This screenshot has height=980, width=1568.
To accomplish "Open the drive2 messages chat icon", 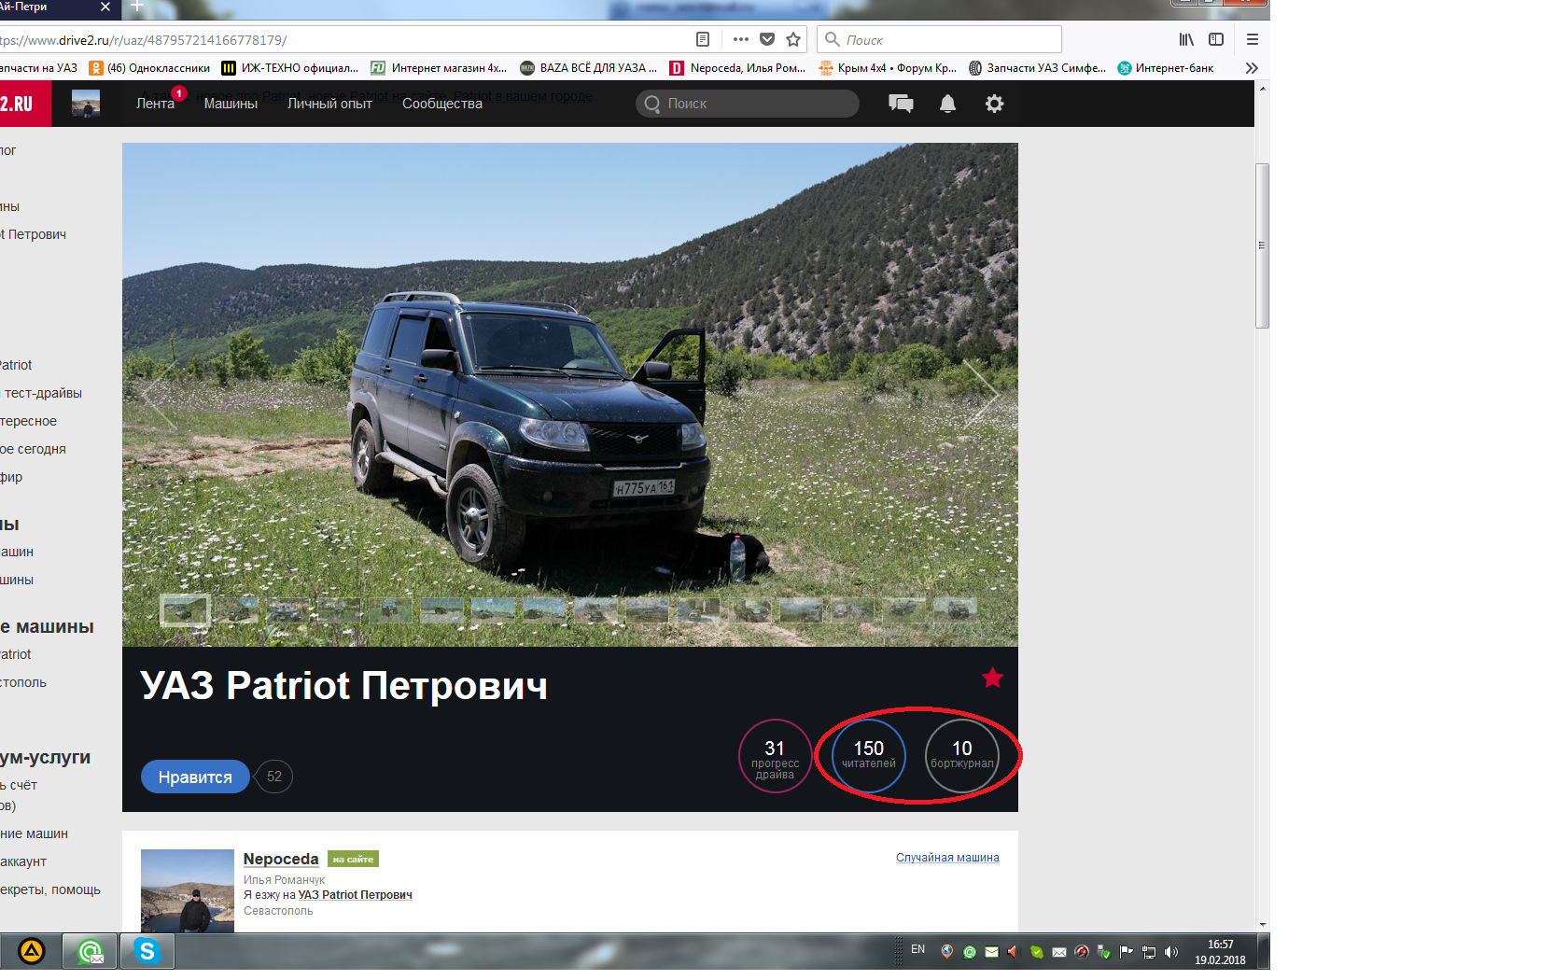I will coord(901,104).
